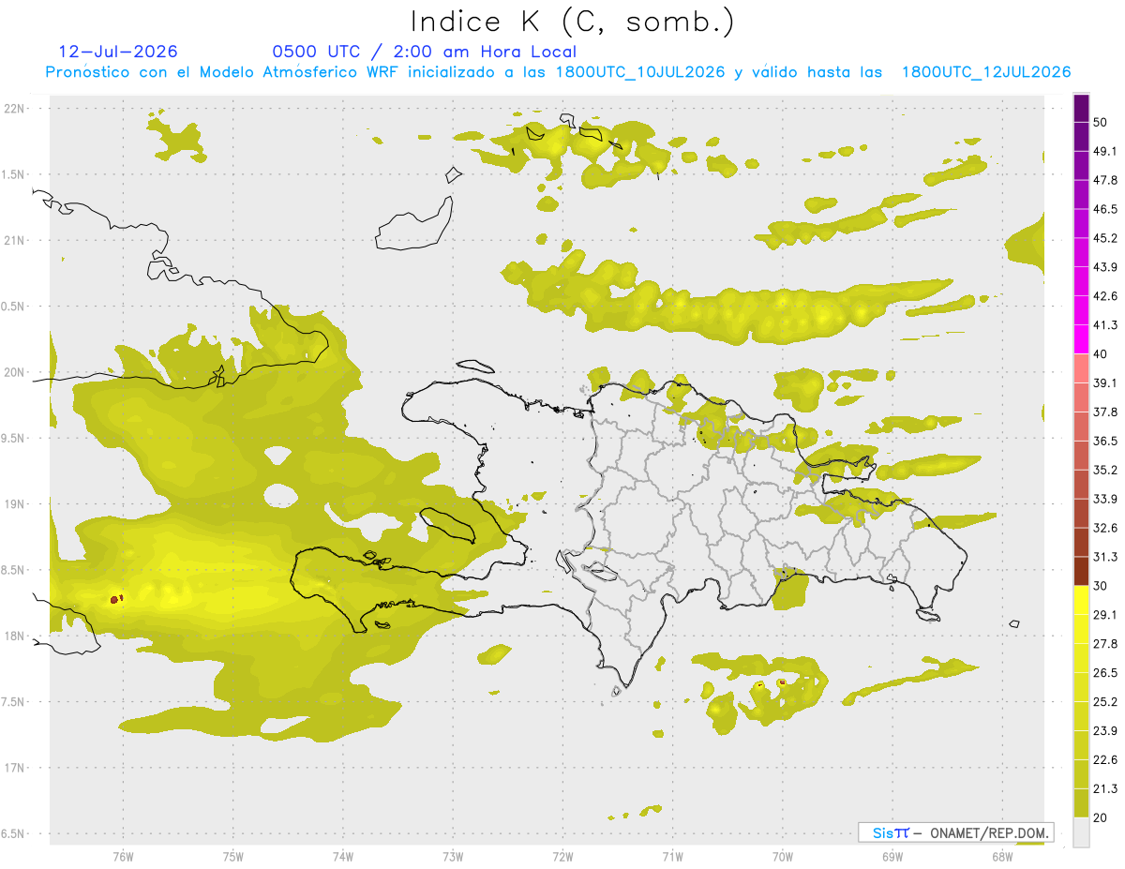1125x869 pixels.
Task: Click the '69W' longitude axis label
Action: click(x=892, y=857)
